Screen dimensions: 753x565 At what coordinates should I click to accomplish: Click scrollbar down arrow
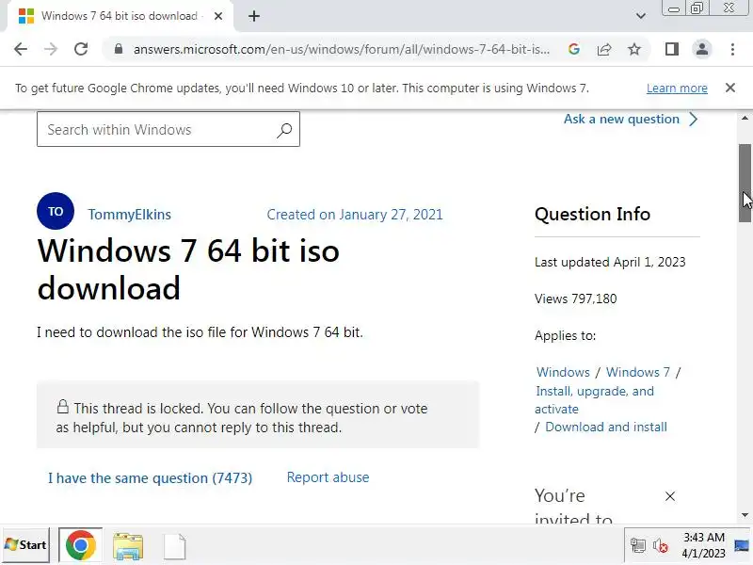pyautogui.click(x=745, y=515)
